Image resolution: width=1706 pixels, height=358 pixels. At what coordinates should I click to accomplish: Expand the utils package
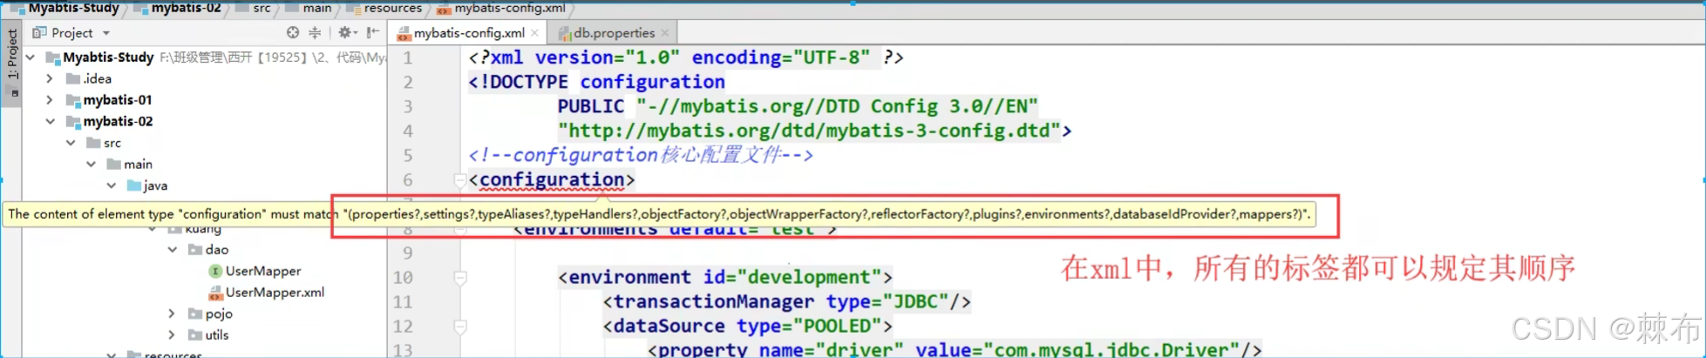[173, 334]
